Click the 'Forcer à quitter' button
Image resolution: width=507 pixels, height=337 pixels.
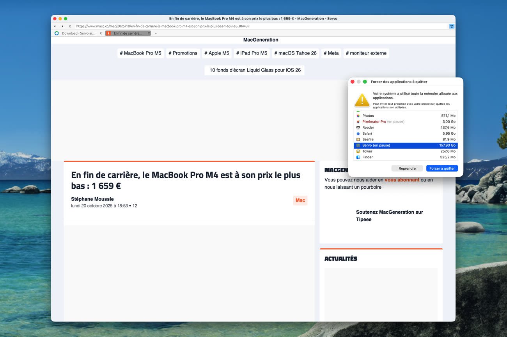(x=442, y=168)
